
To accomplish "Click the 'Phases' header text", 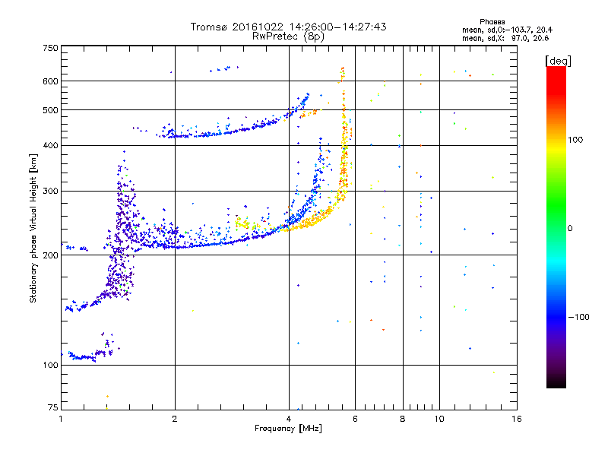I will tap(492, 22).
